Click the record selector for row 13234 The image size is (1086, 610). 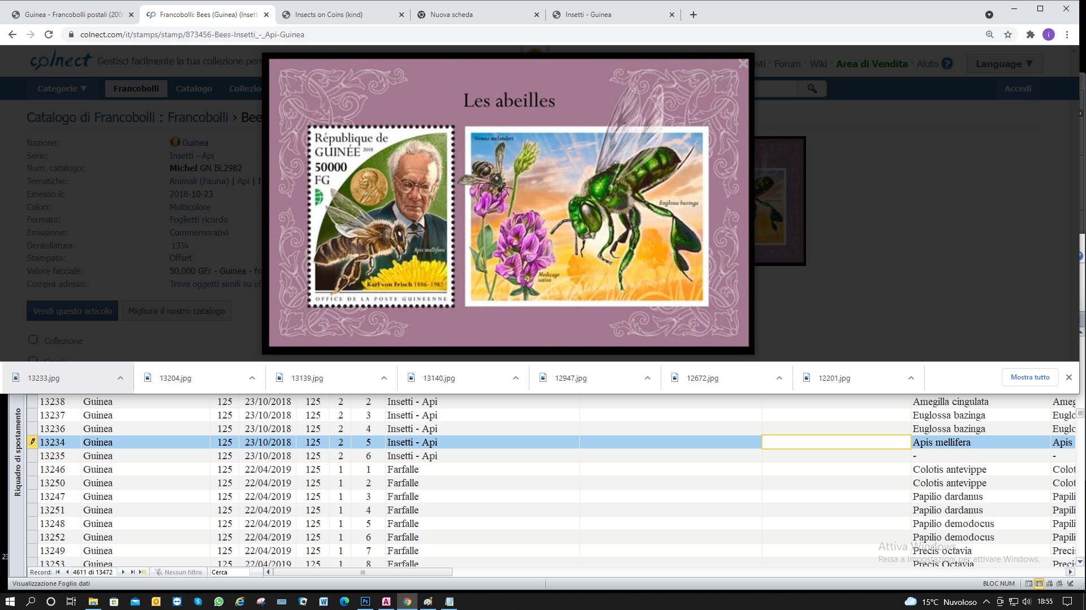point(32,442)
